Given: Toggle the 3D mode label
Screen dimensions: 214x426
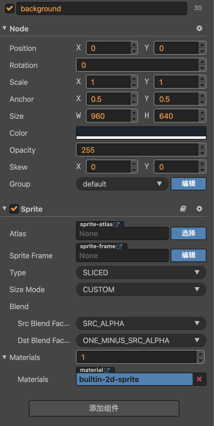Looking at the screenshot, I should pos(198,8).
